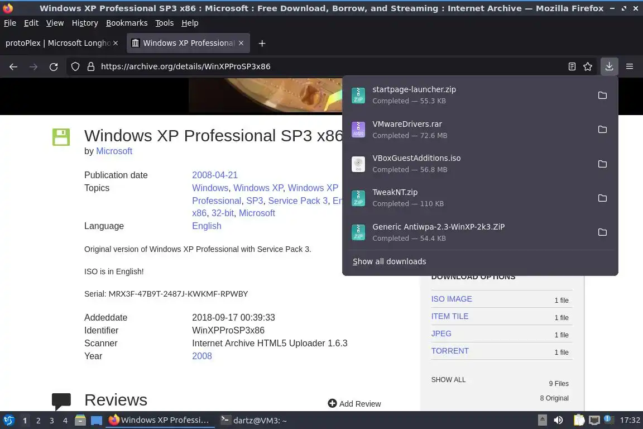Open the Service Pack 3 topic link
643x429 pixels.
297,201
